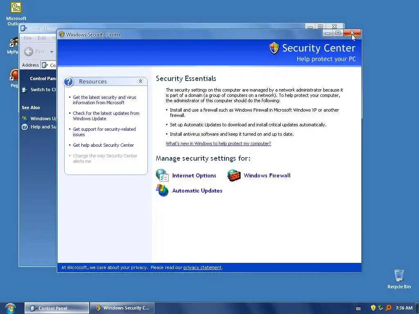Click Help and Support text under See Also
Viewport: 419px width, 314px height.
coord(43,127)
